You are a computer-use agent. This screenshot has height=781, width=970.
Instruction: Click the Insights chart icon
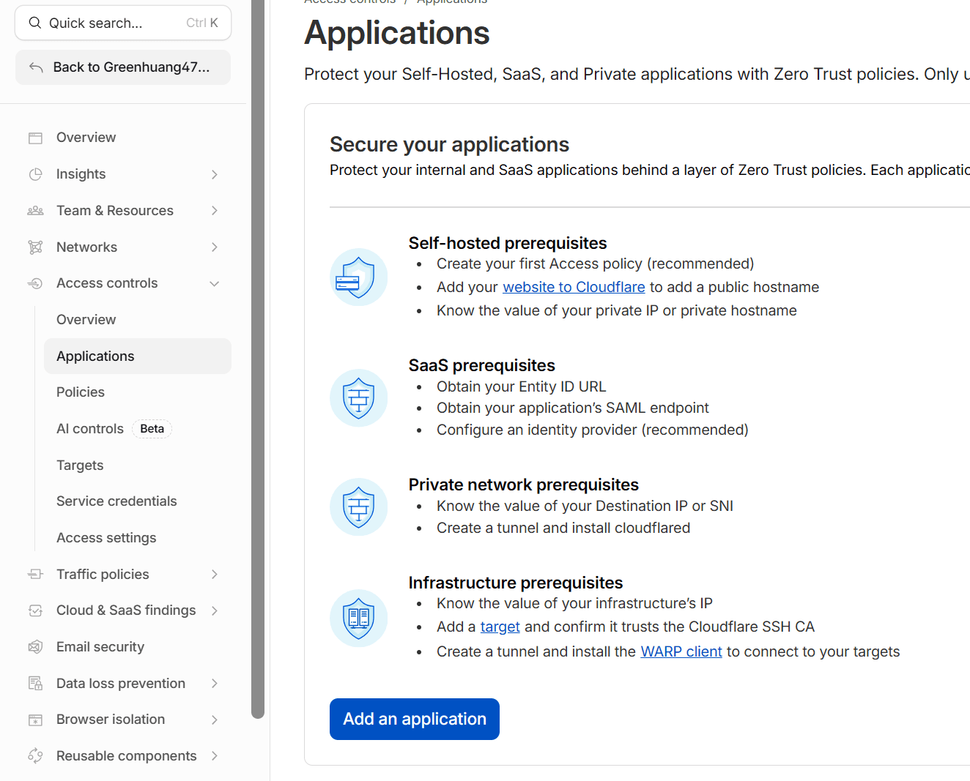click(35, 174)
